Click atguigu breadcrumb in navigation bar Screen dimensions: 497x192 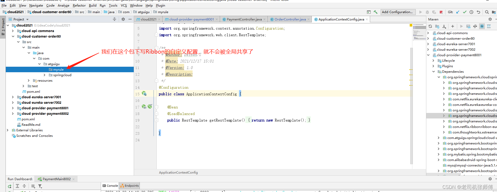[x=141, y=12]
